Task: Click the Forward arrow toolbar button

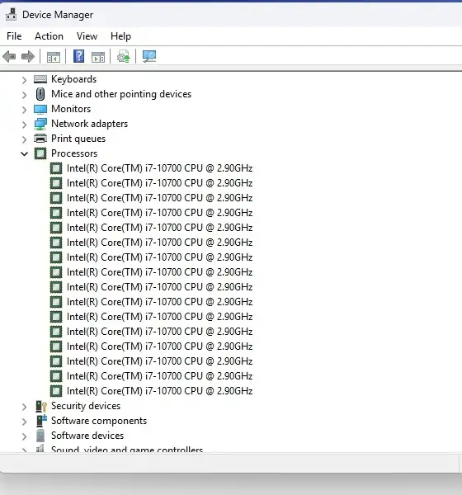Action: tap(28, 57)
